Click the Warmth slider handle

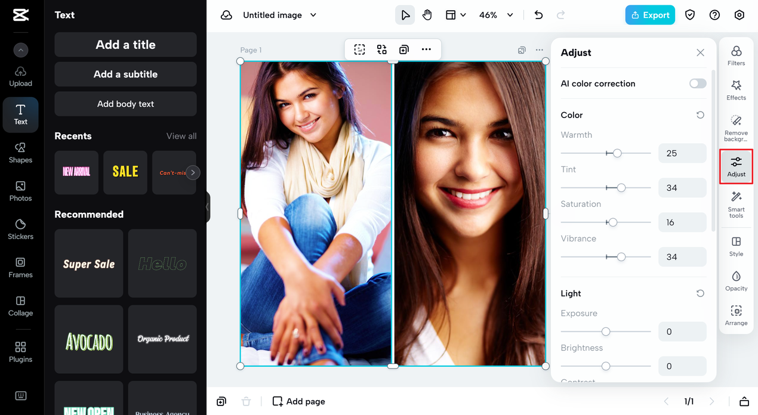coord(617,153)
